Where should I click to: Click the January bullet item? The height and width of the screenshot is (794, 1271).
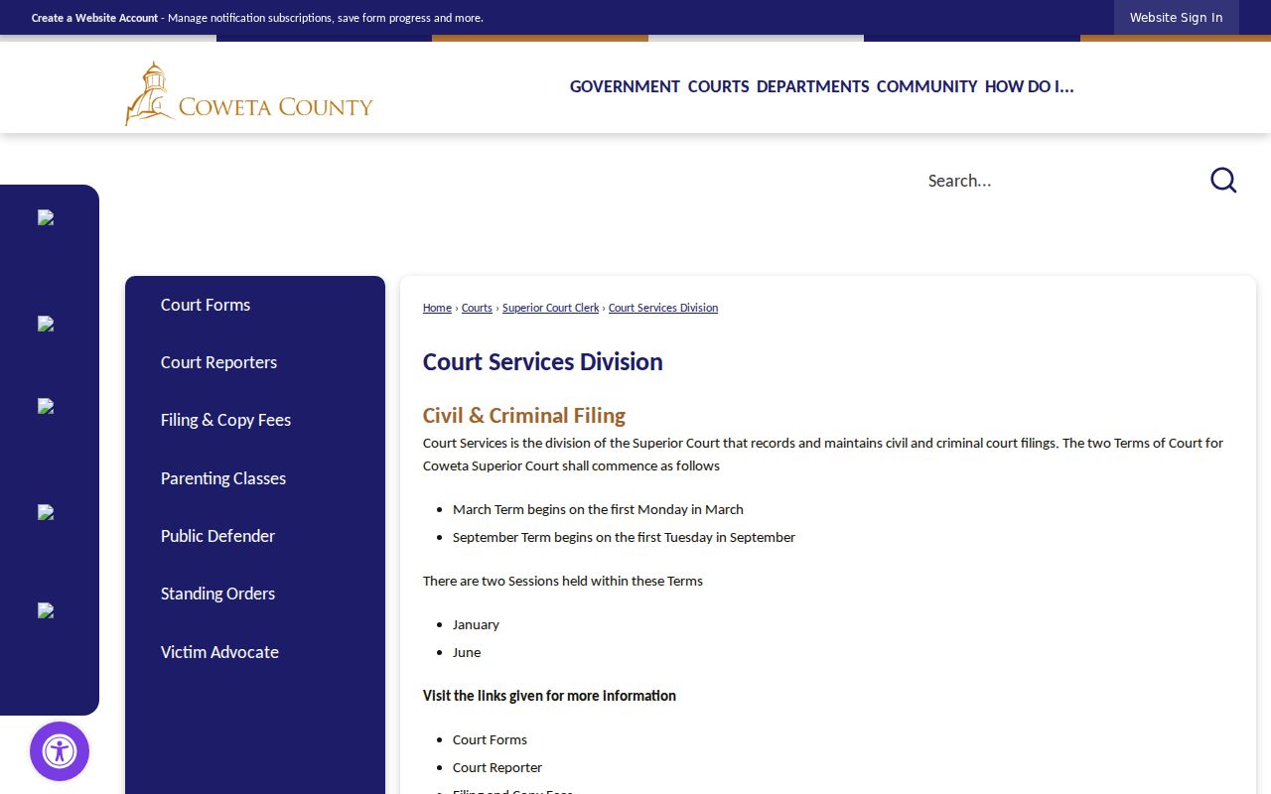476,624
